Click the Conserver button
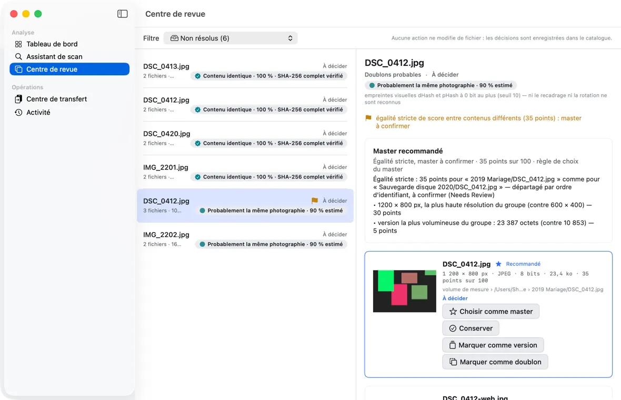Image resolution: width=621 pixels, height=400 pixels. (x=470, y=328)
